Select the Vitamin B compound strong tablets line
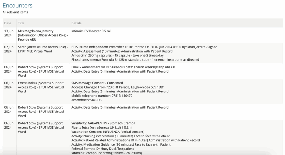The image size is (285, 155). (107, 153)
